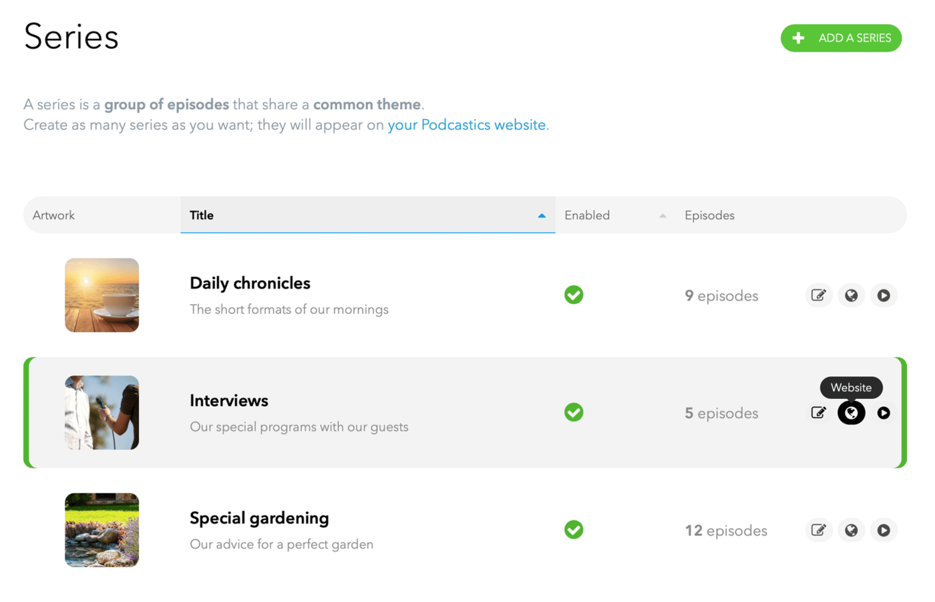The image size is (935, 602).
Task: Play the Special gardening series
Action: click(884, 531)
